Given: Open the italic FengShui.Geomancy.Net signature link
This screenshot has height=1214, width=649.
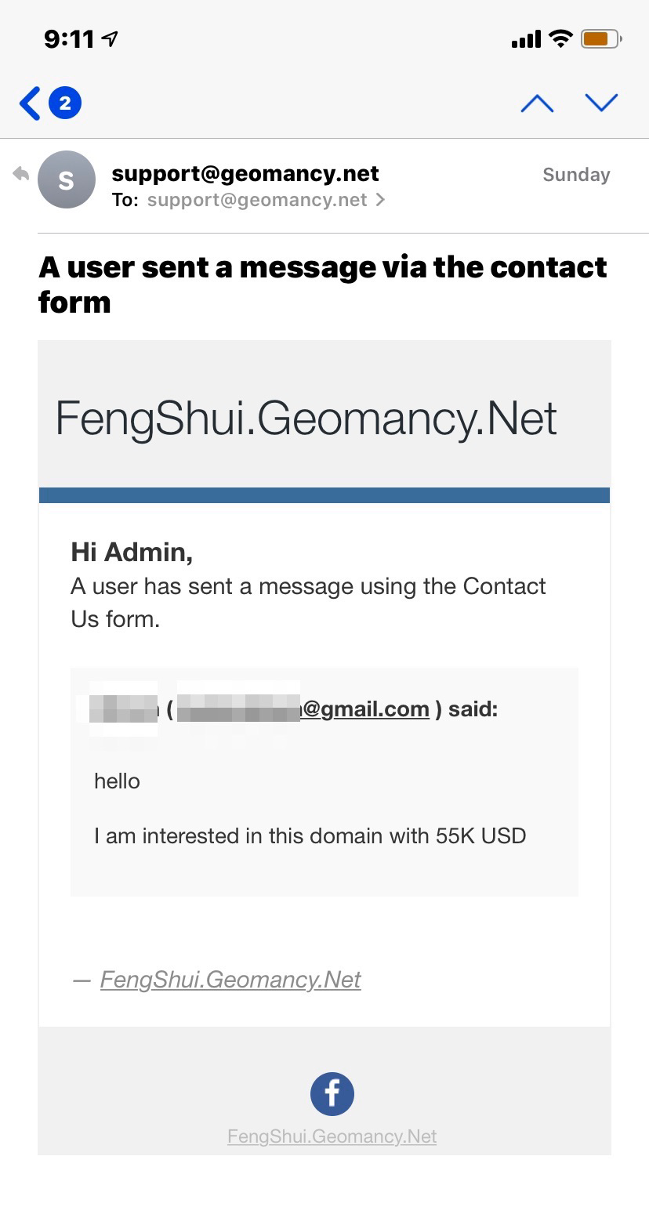Looking at the screenshot, I should tap(230, 980).
